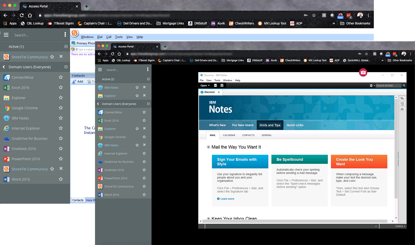Collapse the Active (1) section in back portal
The width and height of the screenshot is (415, 245).
point(66,47)
